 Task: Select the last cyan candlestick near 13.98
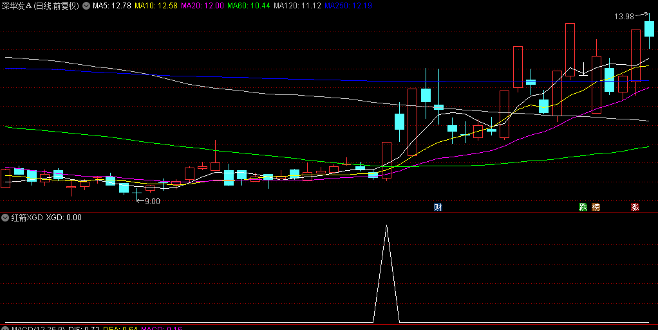[649, 30]
